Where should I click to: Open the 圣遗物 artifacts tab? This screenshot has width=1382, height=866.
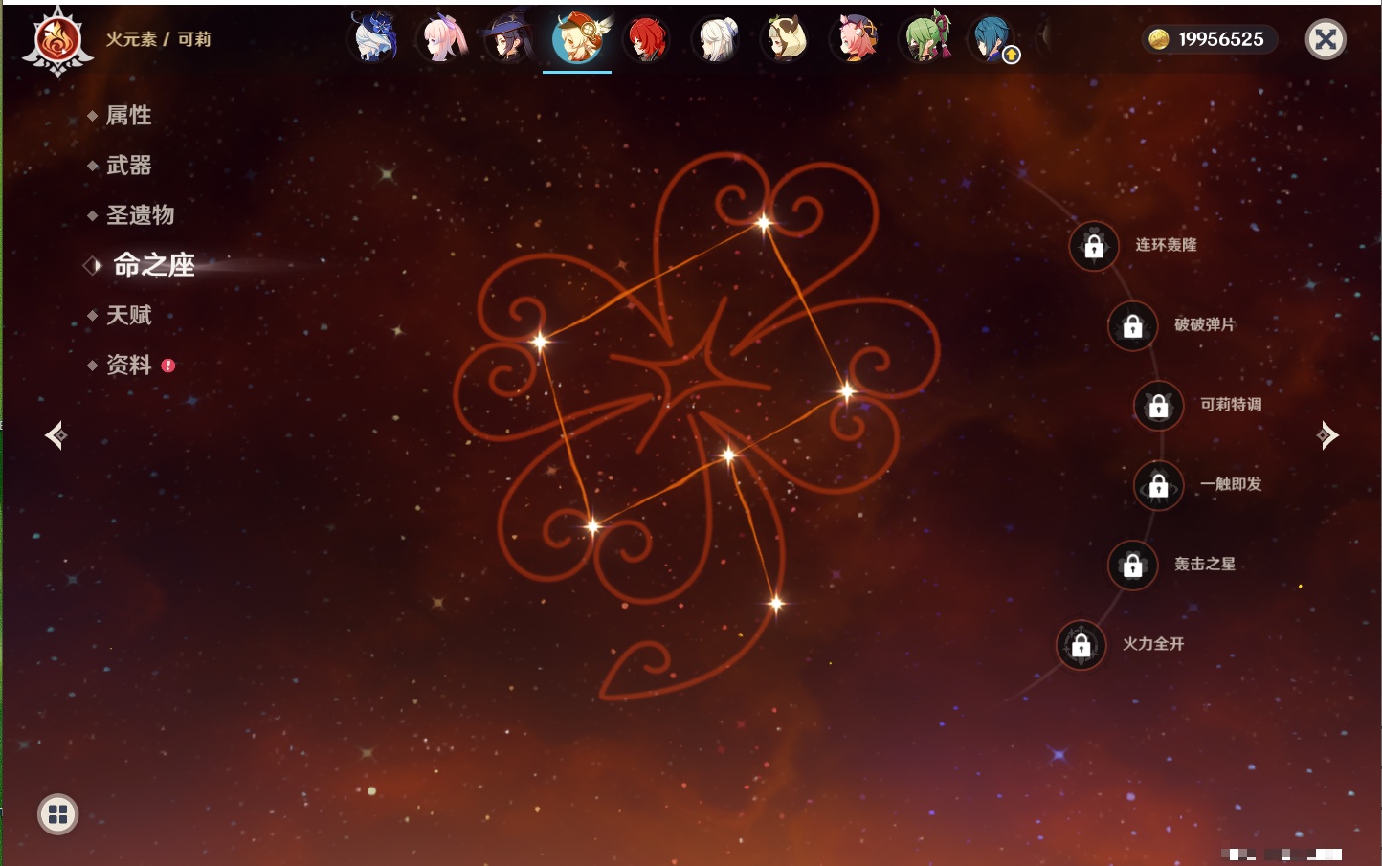(x=140, y=215)
